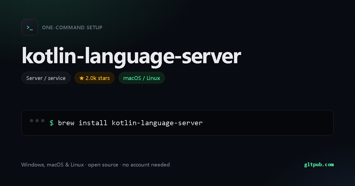Click the green dollar prompt symbol
Viewport: 355px width, 186px height.
click(51, 123)
